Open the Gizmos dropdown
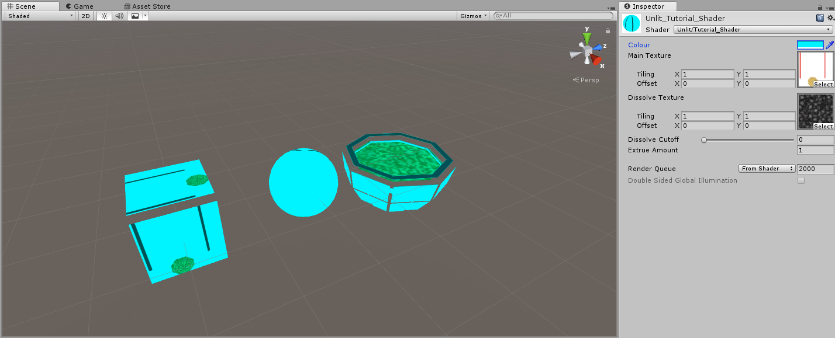Viewport: 835px width, 338px height. coord(472,15)
